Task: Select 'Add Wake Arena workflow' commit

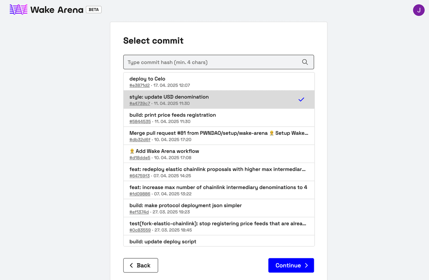Action: tap(219, 154)
